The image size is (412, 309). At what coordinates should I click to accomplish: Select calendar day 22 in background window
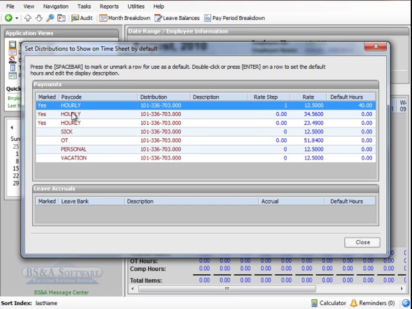click(16, 176)
